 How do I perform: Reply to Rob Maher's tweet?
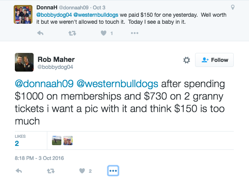coord(19,171)
